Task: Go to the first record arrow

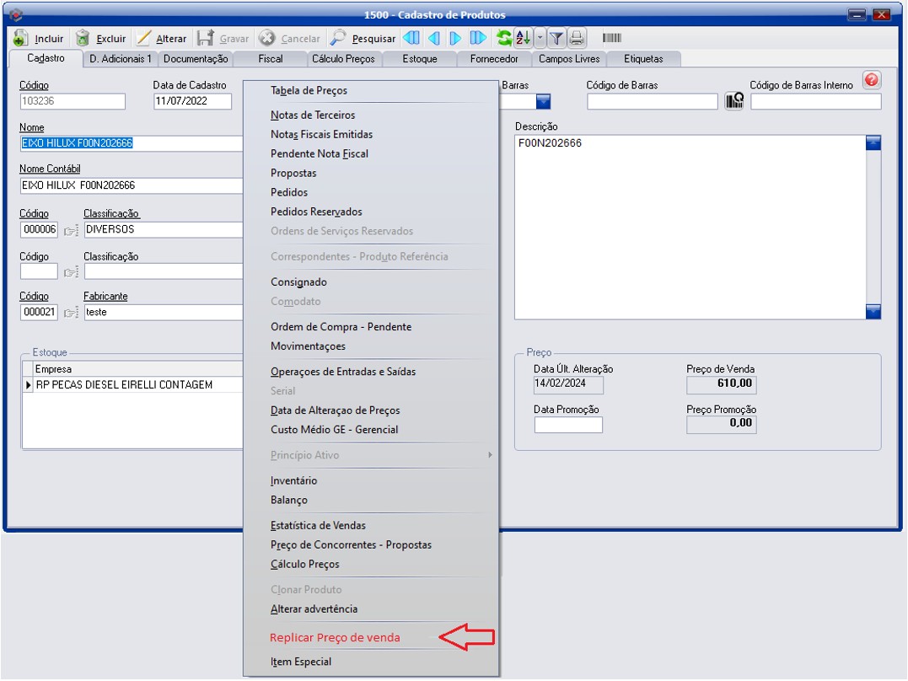Action: pos(411,38)
